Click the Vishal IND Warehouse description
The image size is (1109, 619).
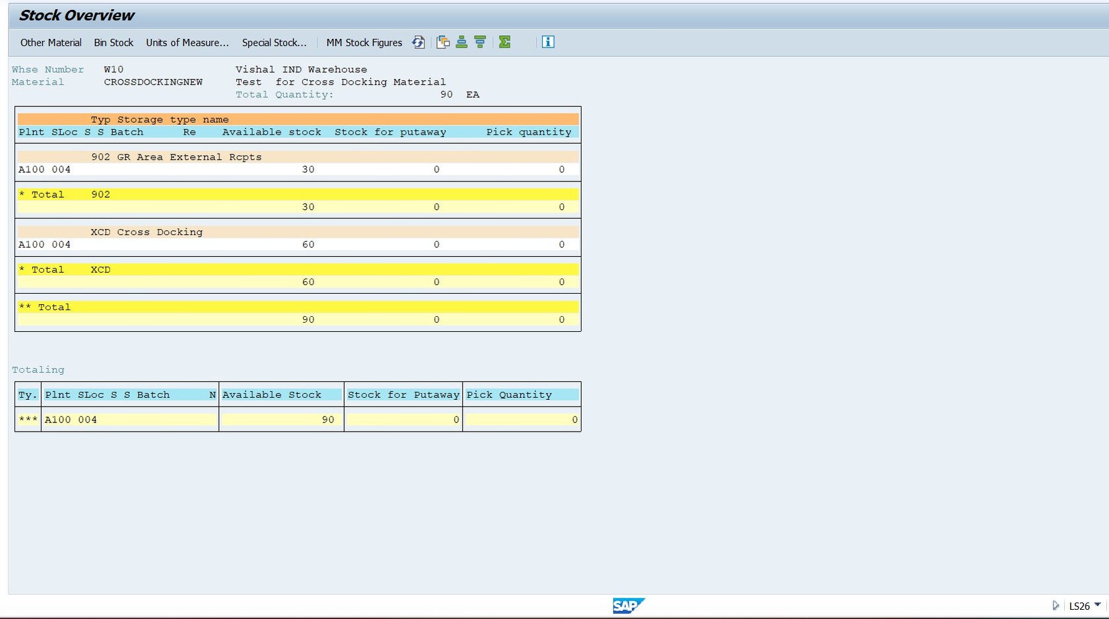[301, 69]
